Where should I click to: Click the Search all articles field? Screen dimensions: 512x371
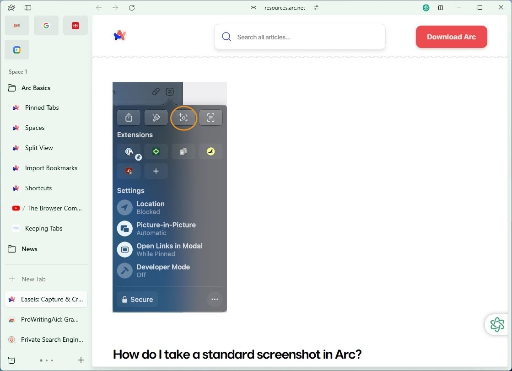(300, 37)
